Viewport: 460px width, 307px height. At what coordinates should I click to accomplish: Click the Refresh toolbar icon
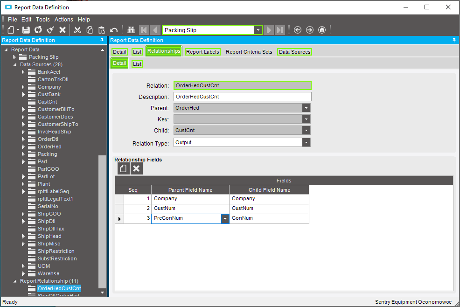38,30
